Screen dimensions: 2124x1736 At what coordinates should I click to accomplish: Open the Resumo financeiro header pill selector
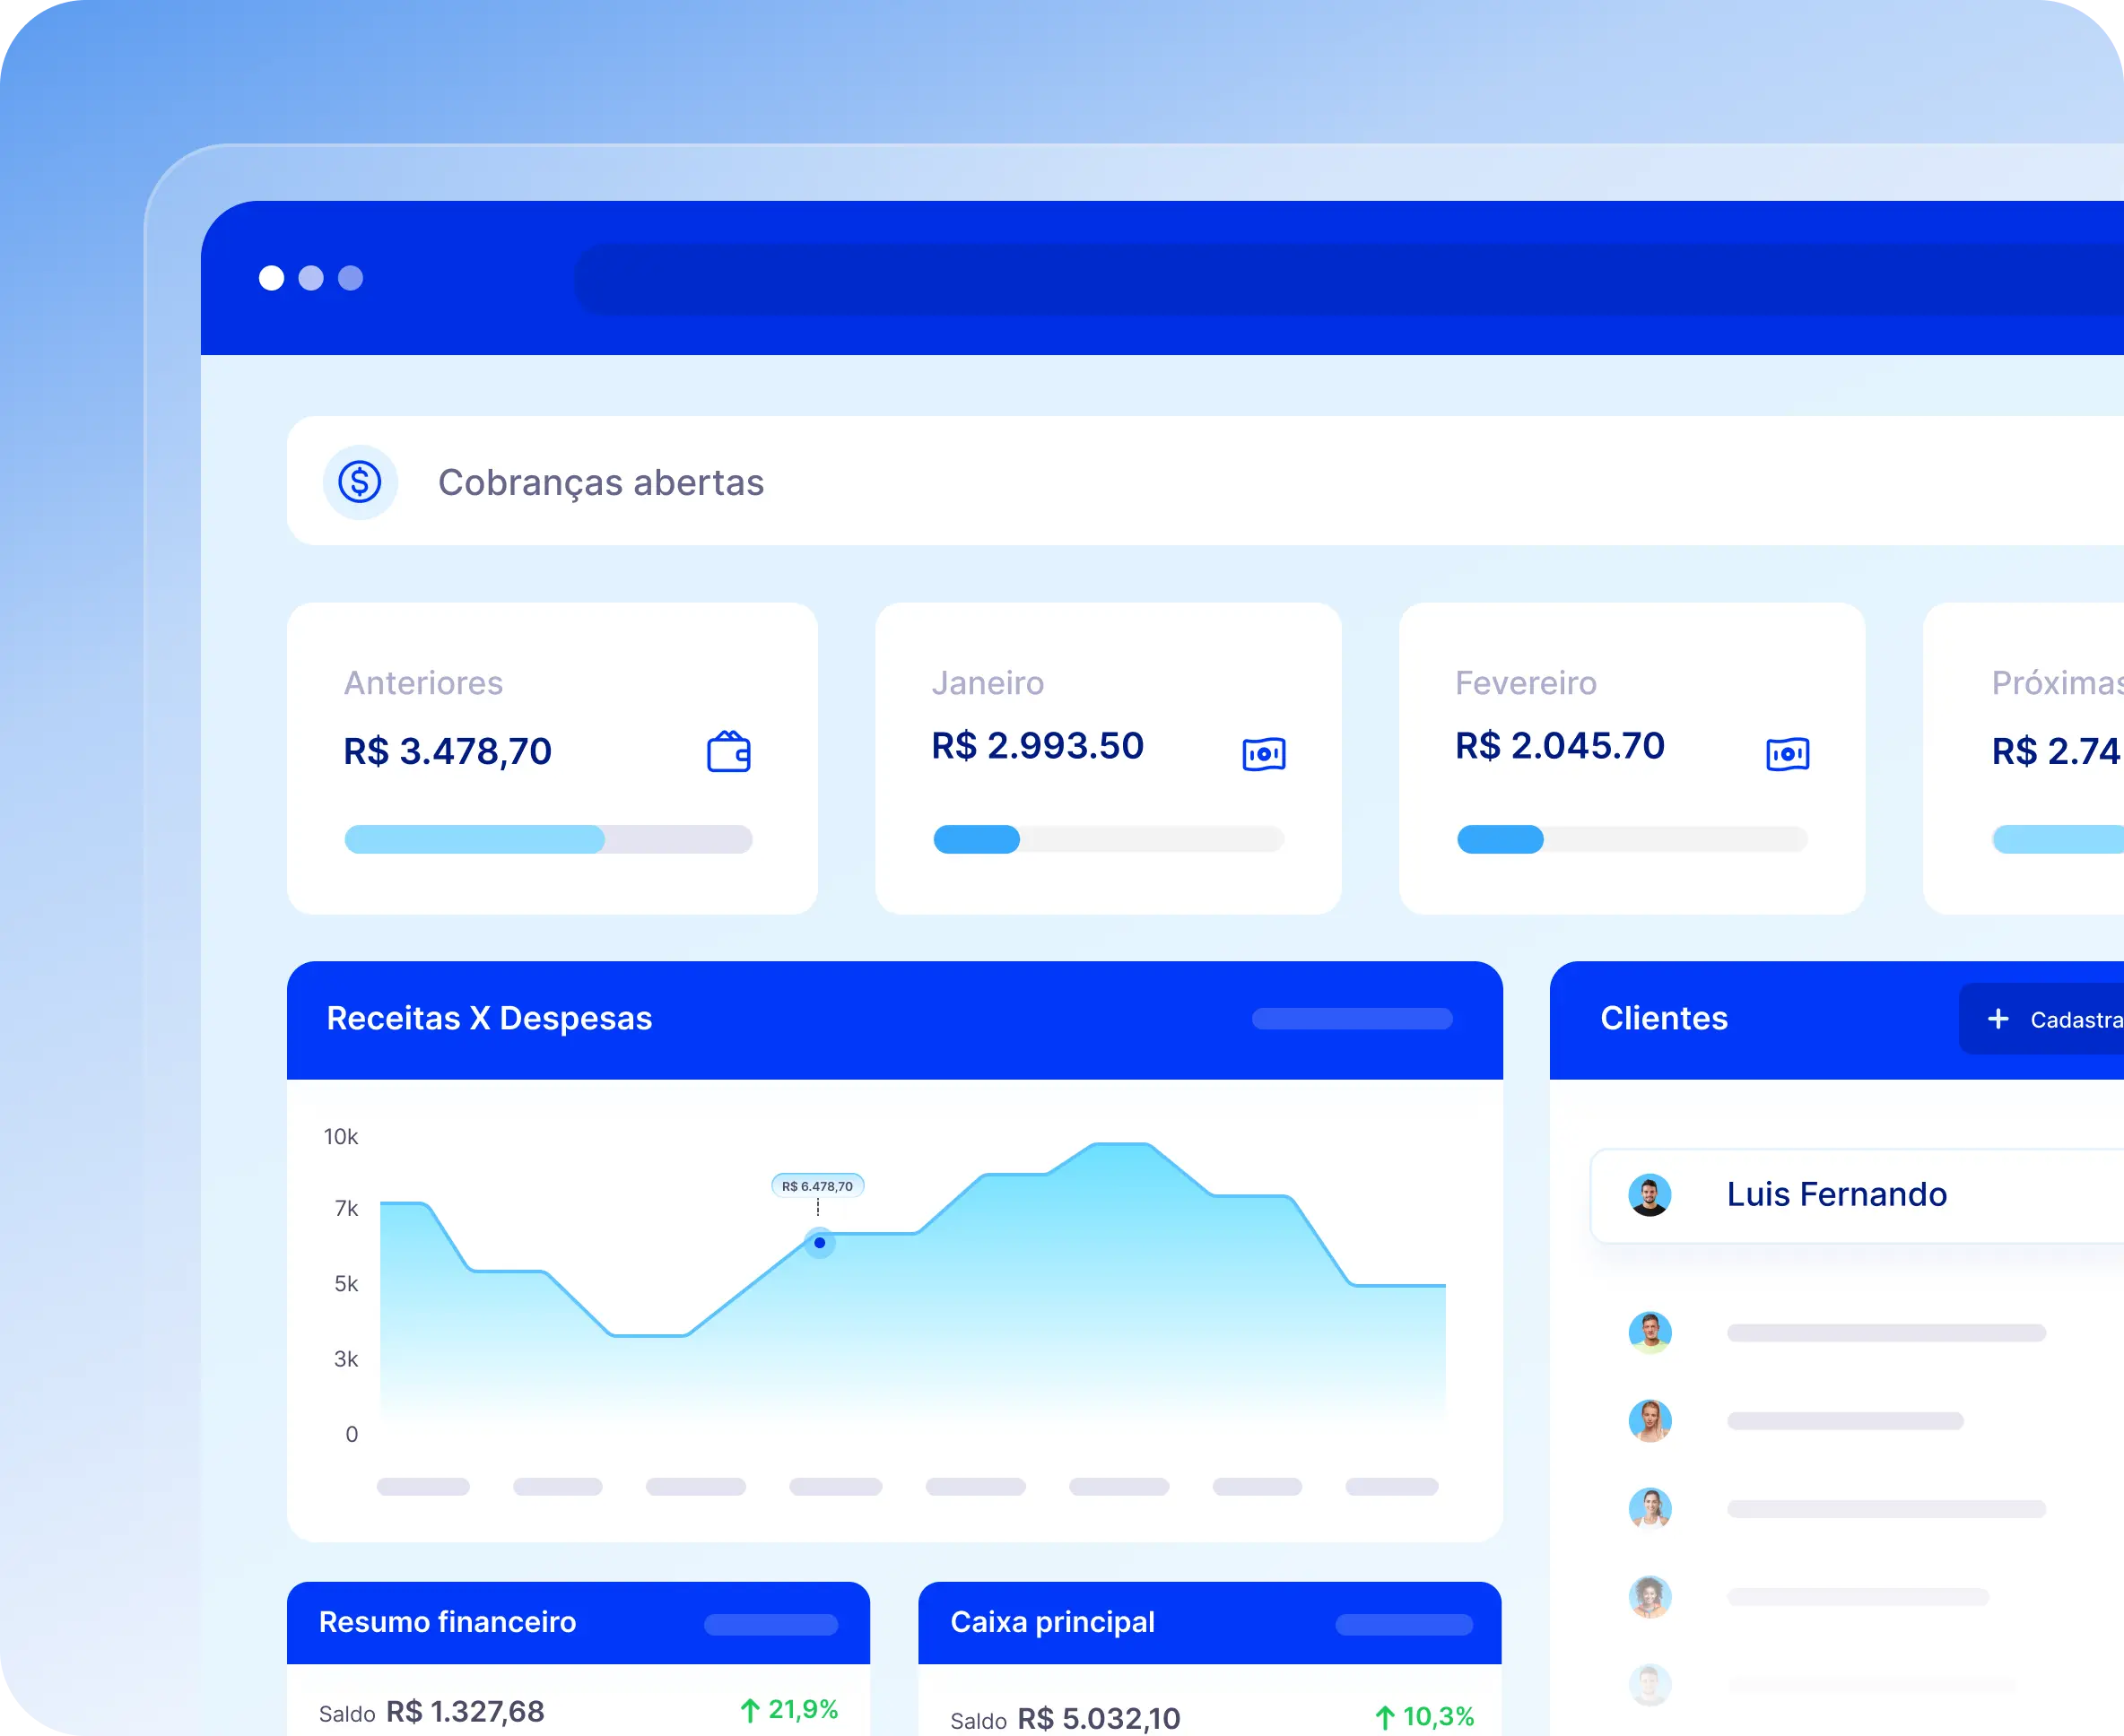(770, 1624)
